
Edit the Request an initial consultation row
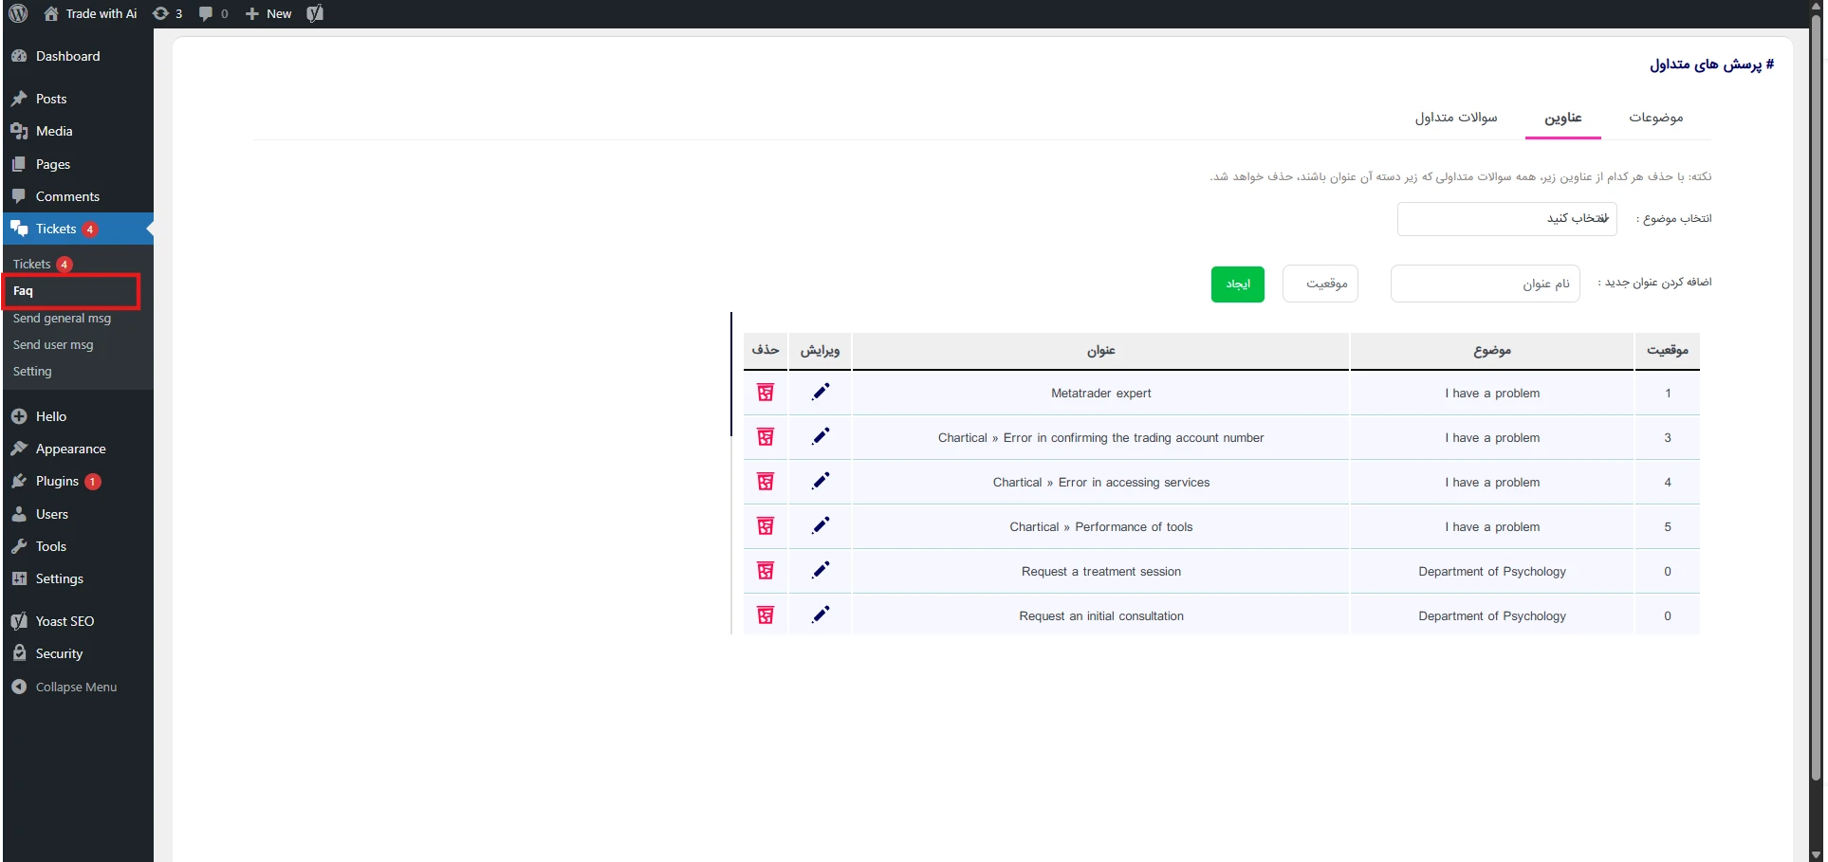point(821,615)
